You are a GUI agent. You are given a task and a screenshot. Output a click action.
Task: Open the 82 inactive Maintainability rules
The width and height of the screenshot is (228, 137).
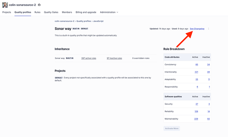coord(208,119)
